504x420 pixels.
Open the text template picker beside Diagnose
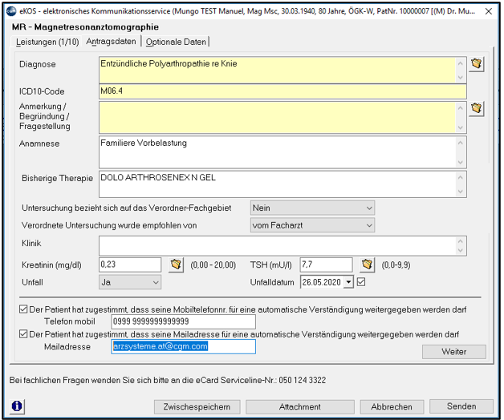pyautogui.click(x=477, y=64)
